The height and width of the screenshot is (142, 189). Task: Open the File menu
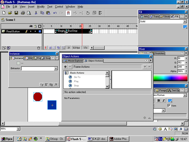tap(8, 7)
